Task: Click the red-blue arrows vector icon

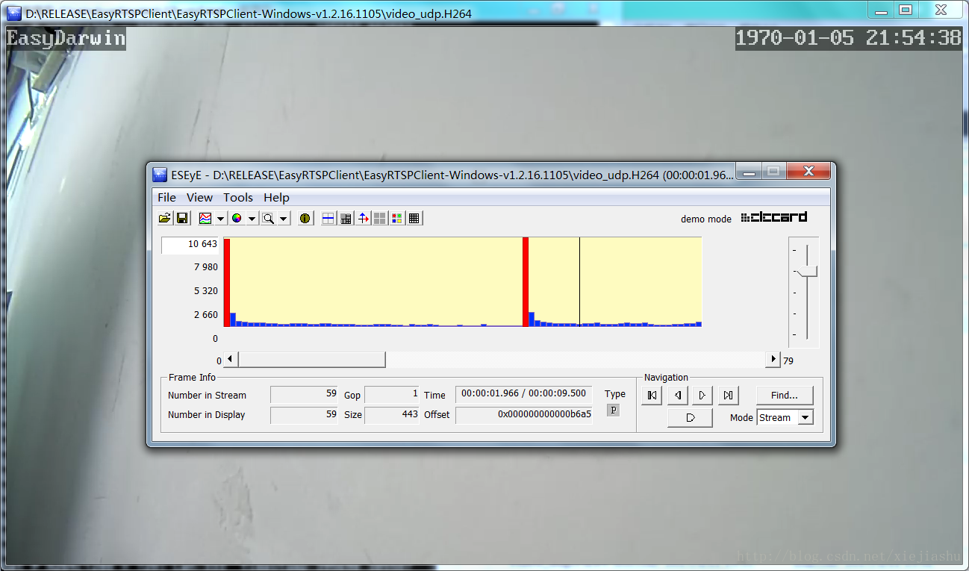Action: (x=363, y=218)
